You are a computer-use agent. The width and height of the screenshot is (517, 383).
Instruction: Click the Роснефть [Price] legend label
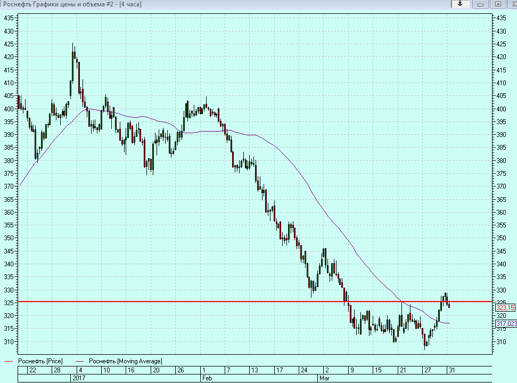(40, 361)
